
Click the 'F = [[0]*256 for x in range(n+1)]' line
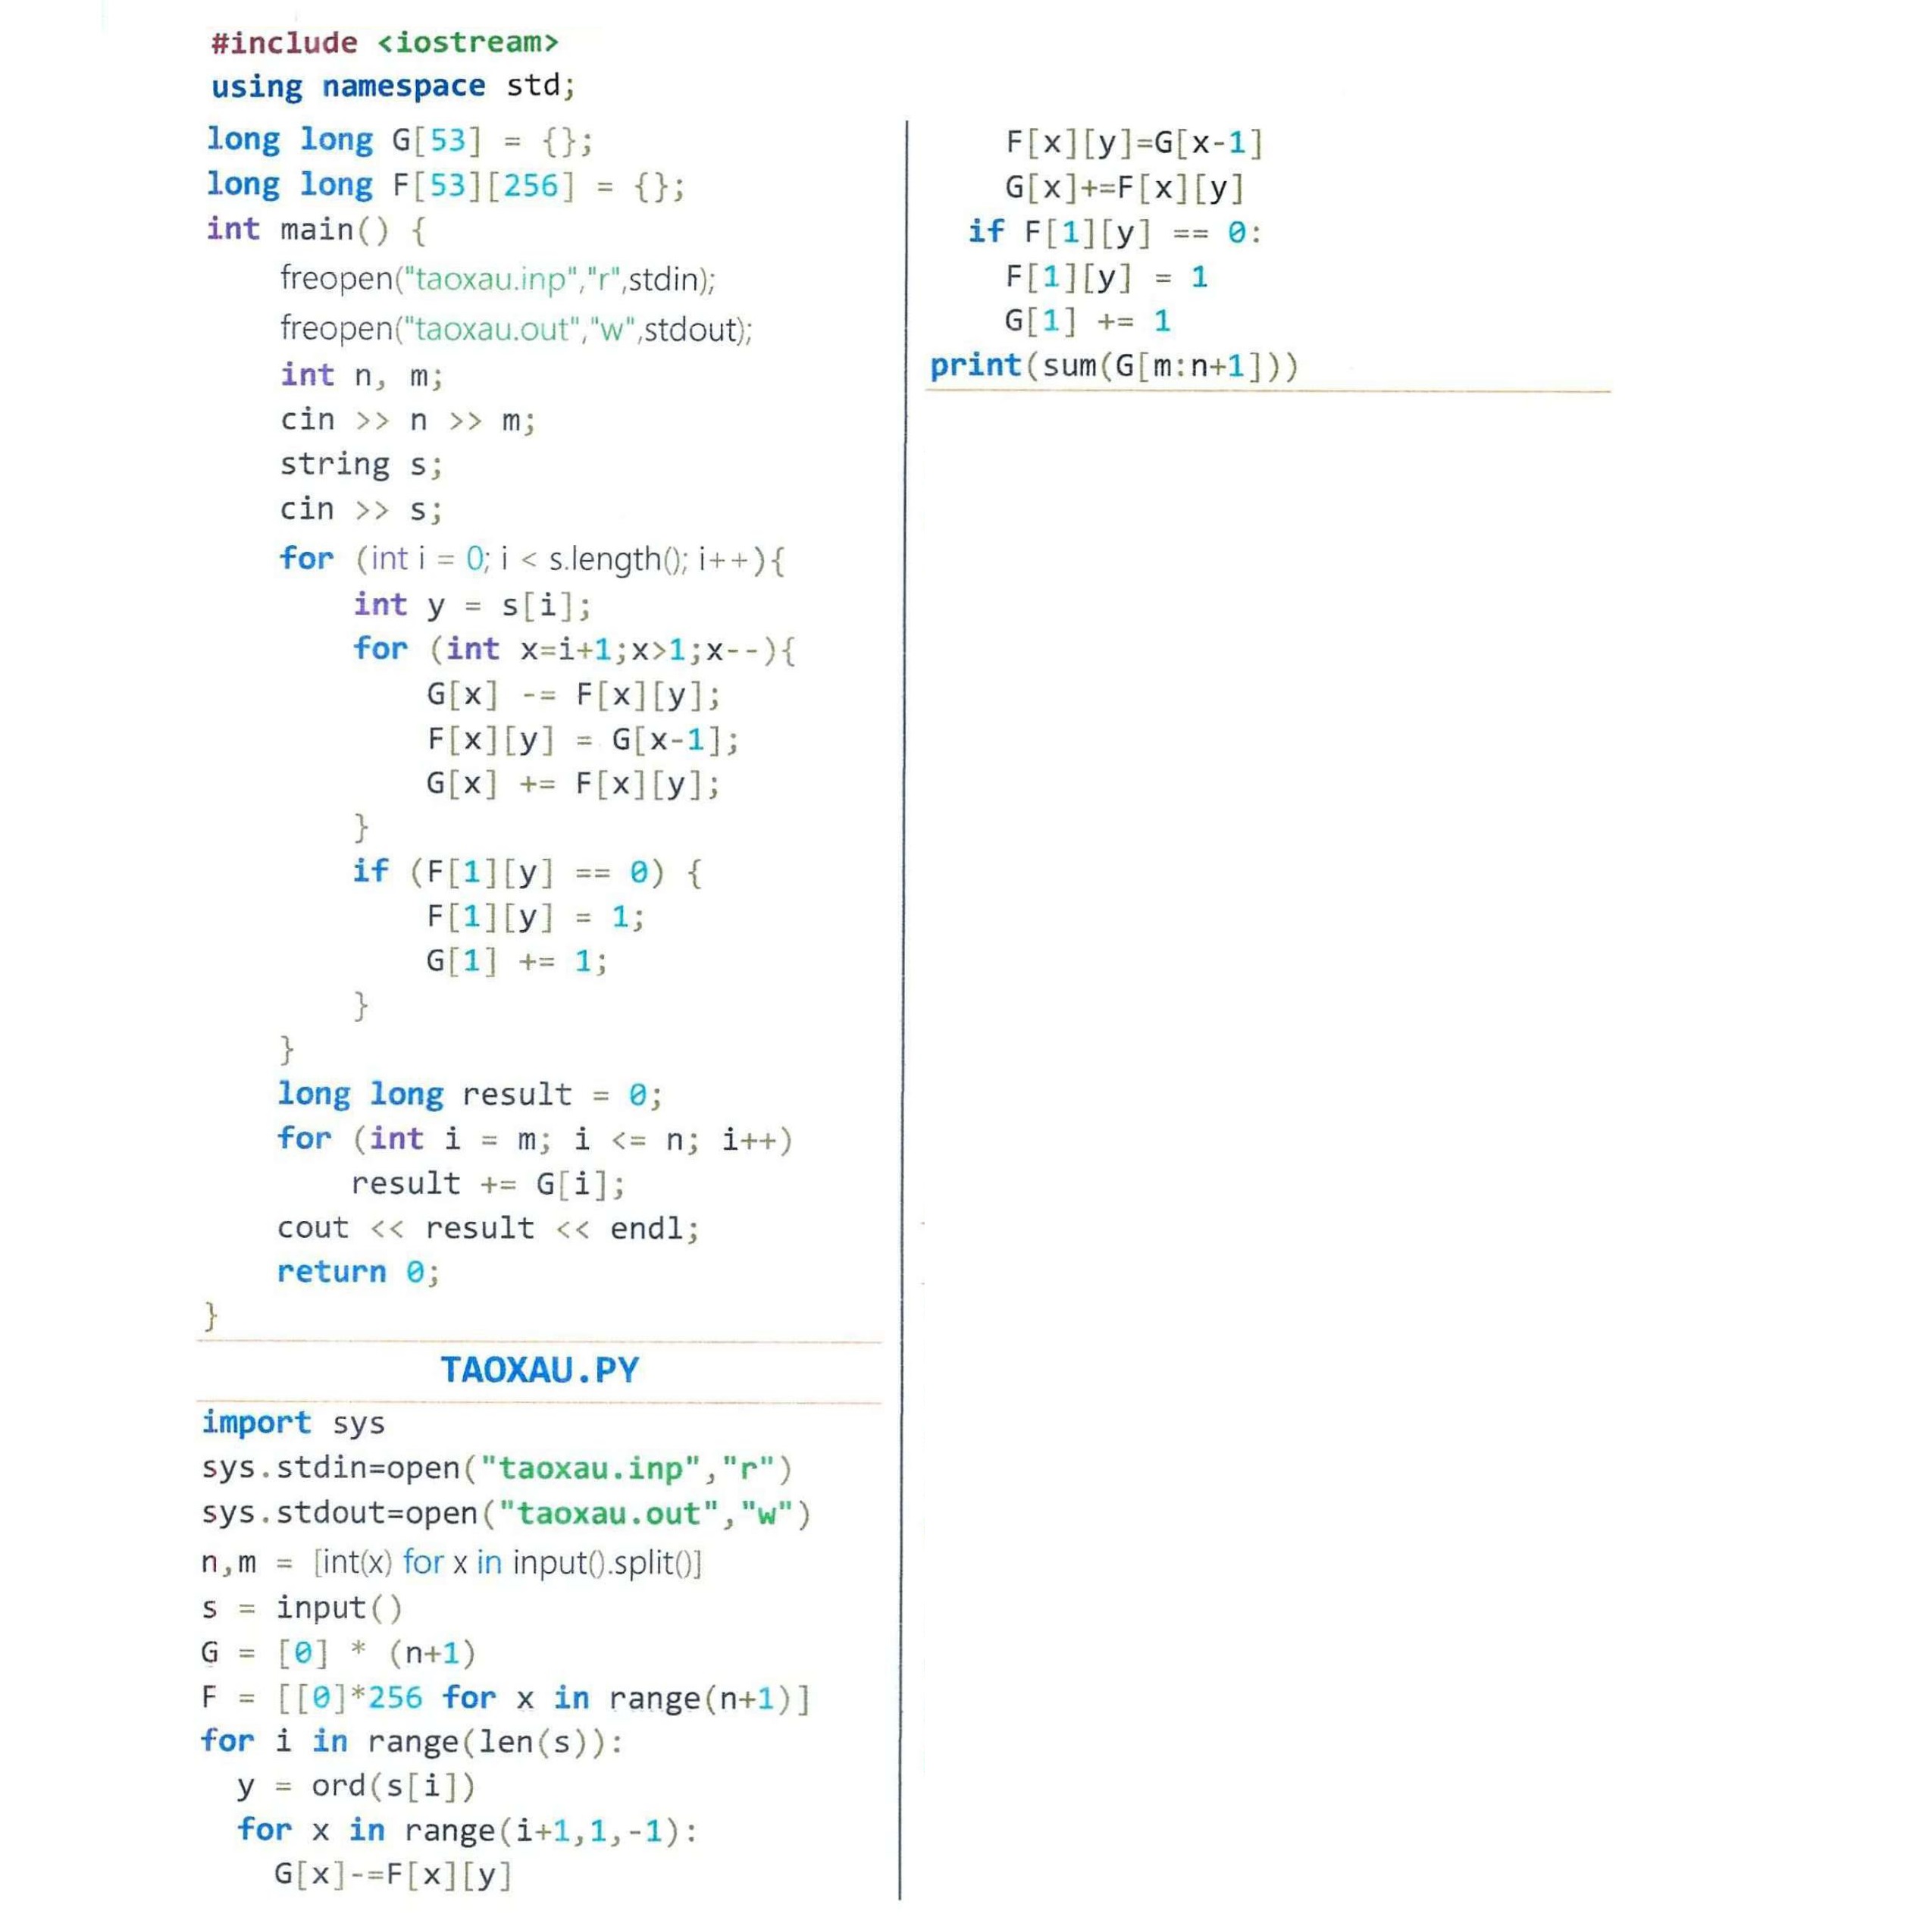point(506,1698)
